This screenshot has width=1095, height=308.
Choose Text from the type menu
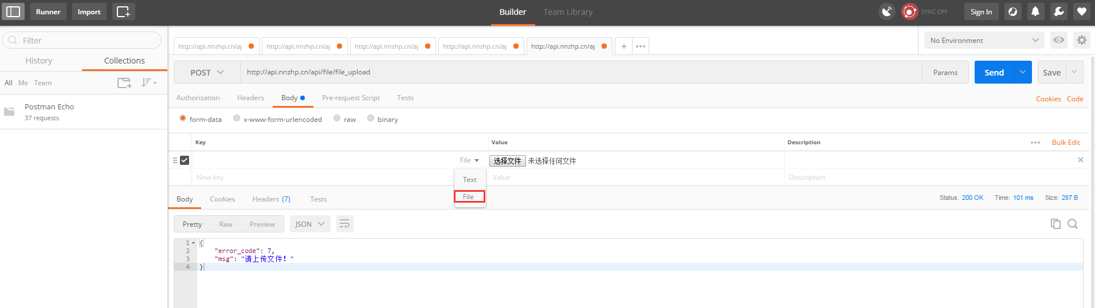tap(470, 180)
